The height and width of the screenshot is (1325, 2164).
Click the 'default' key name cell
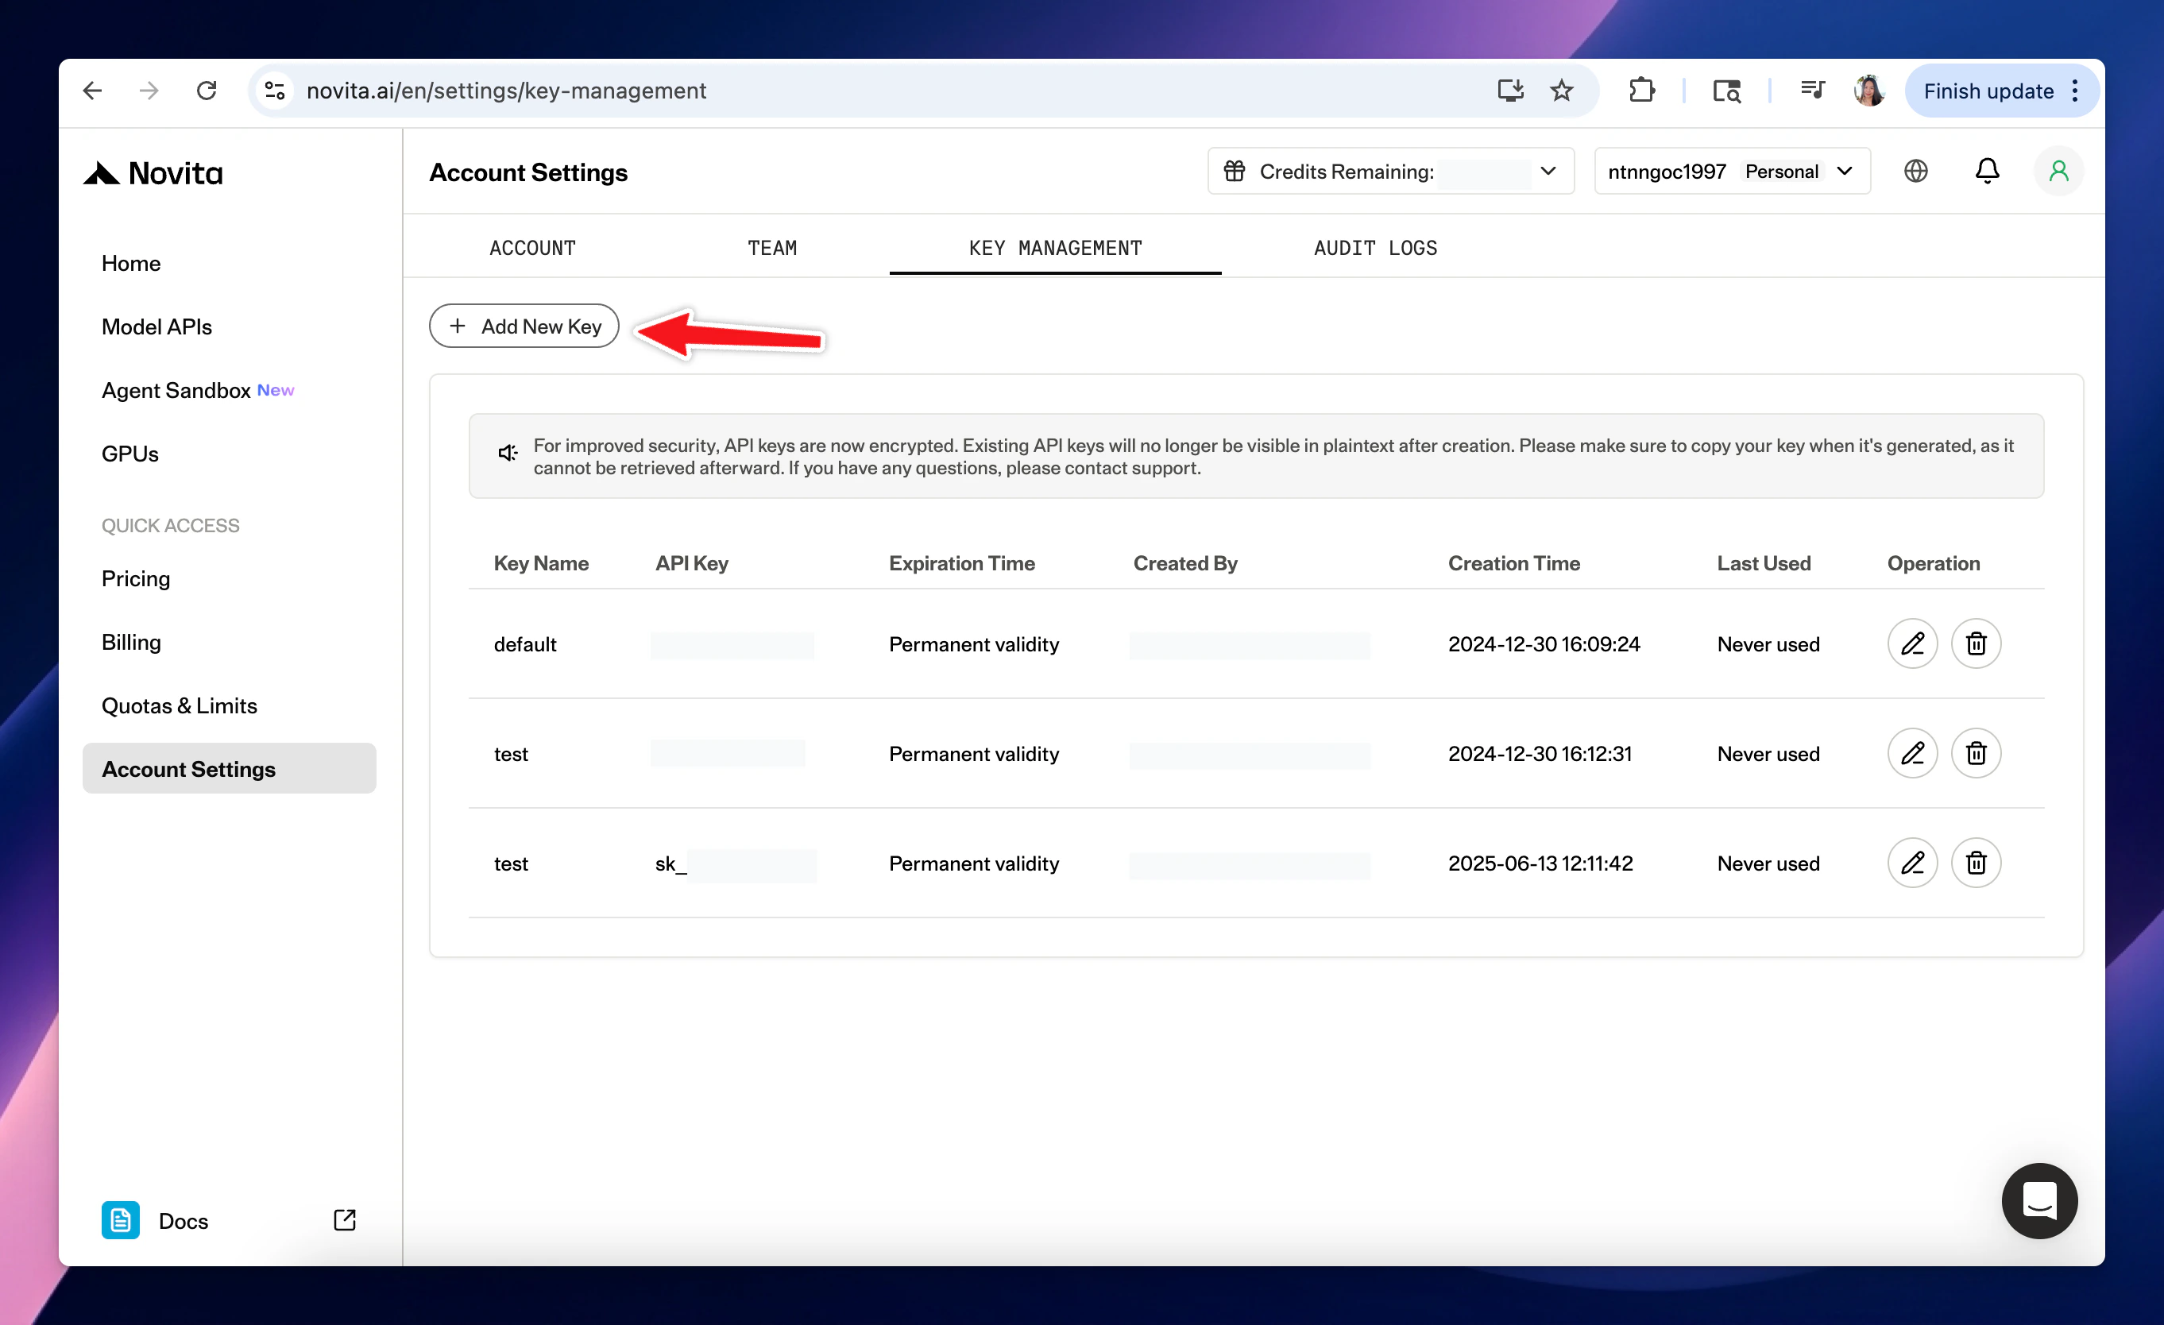[x=525, y=644]
